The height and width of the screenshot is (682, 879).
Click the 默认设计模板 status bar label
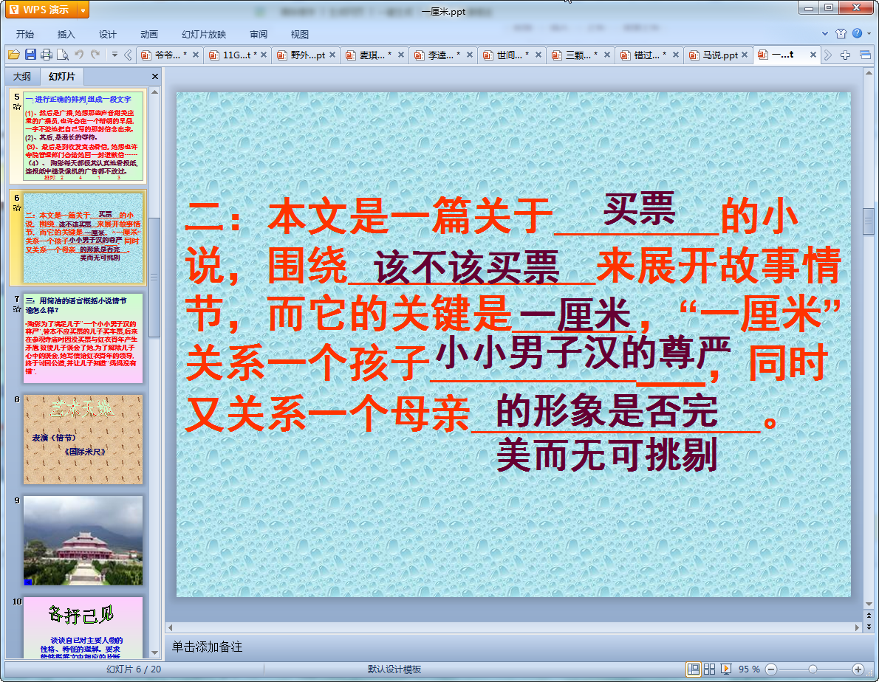pyautogui.click(x=394, y=669)
